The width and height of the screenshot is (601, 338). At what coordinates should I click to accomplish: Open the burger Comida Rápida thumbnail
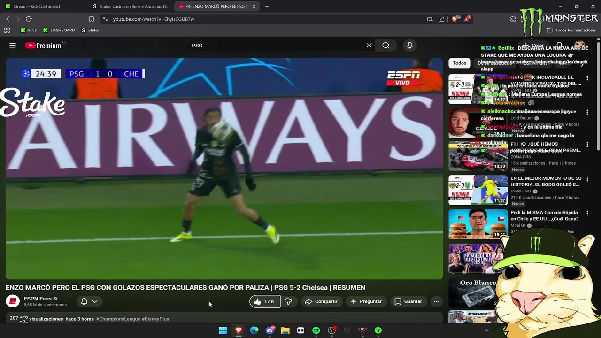(x=478, y=224)
